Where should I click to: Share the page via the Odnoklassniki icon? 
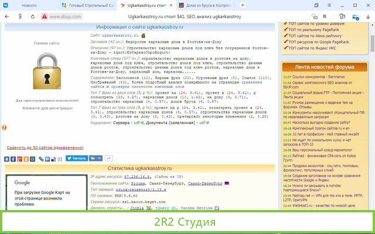tap(26, 159)
